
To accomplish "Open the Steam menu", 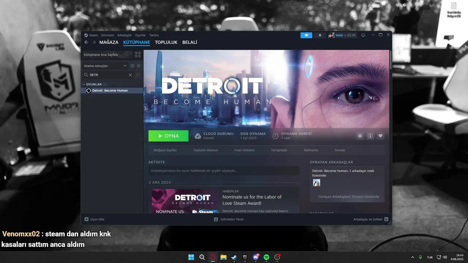I will click(91, 35).
